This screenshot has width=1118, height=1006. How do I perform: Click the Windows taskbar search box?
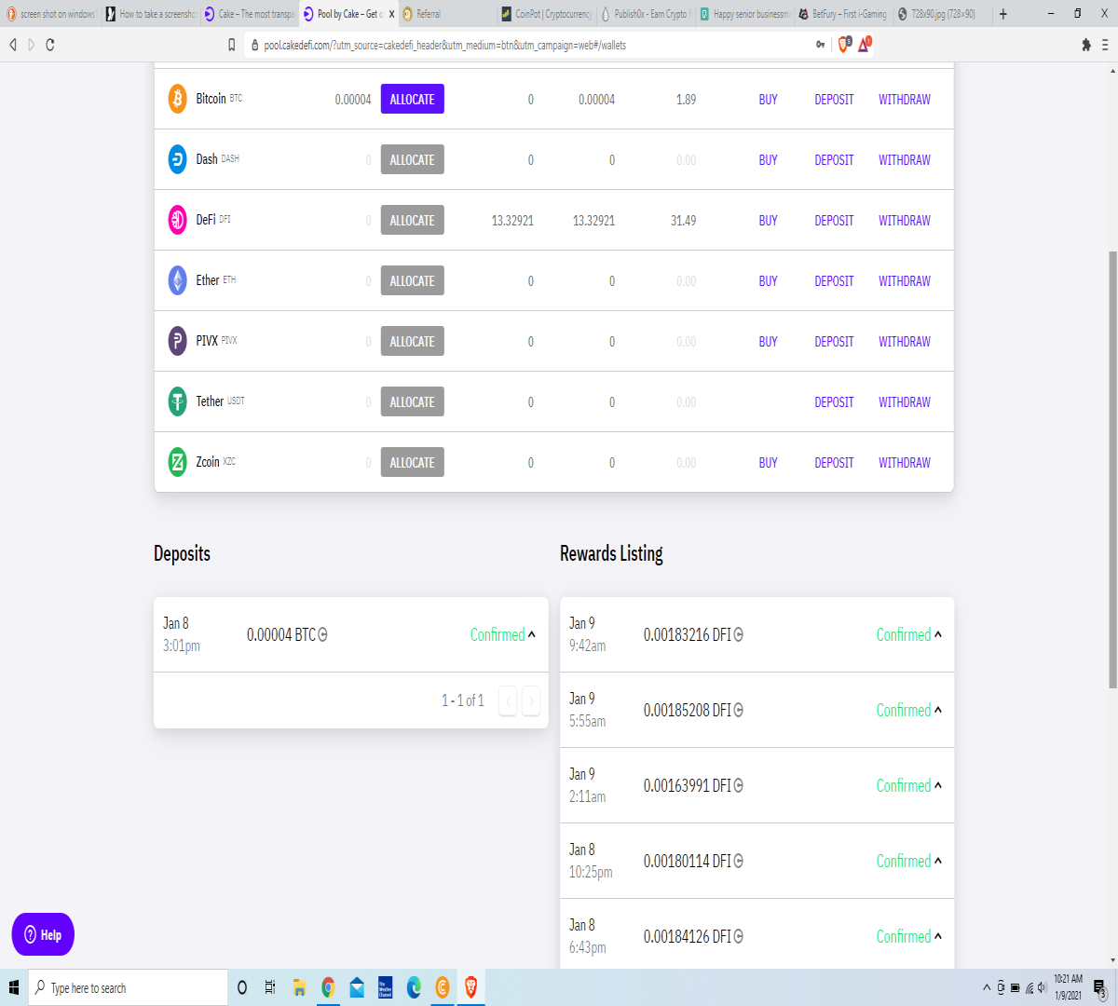coord(129,987)
